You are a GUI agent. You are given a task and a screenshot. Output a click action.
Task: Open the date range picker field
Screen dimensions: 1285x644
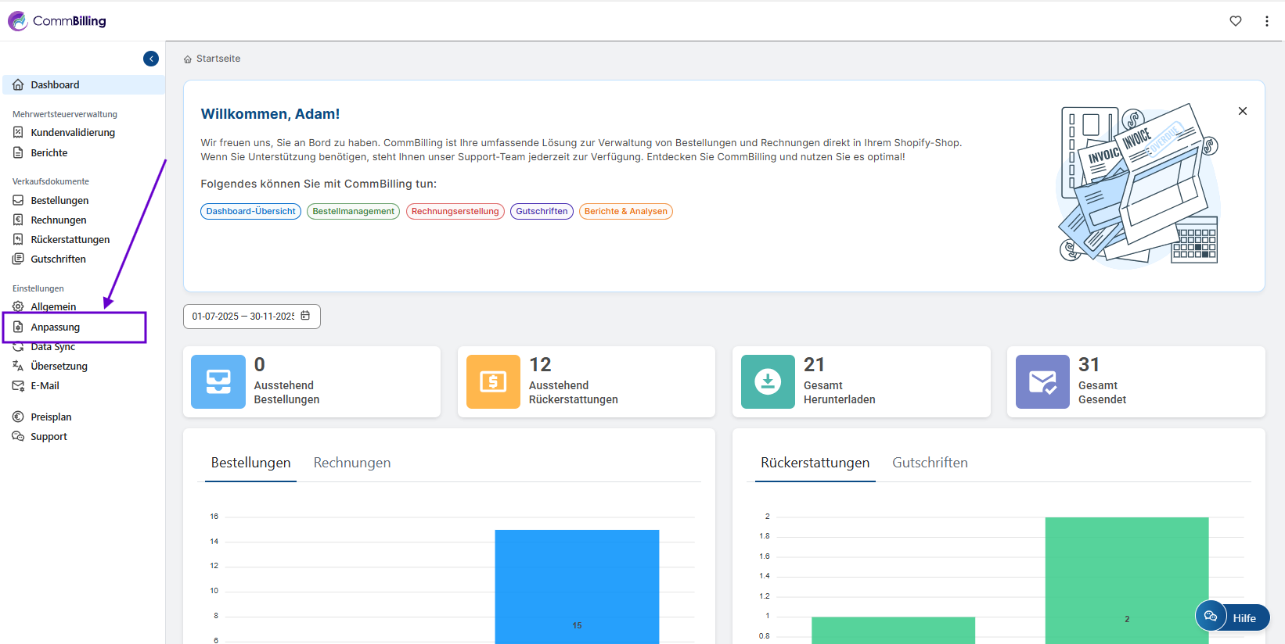pyautogui.click(x=244, y=317)
